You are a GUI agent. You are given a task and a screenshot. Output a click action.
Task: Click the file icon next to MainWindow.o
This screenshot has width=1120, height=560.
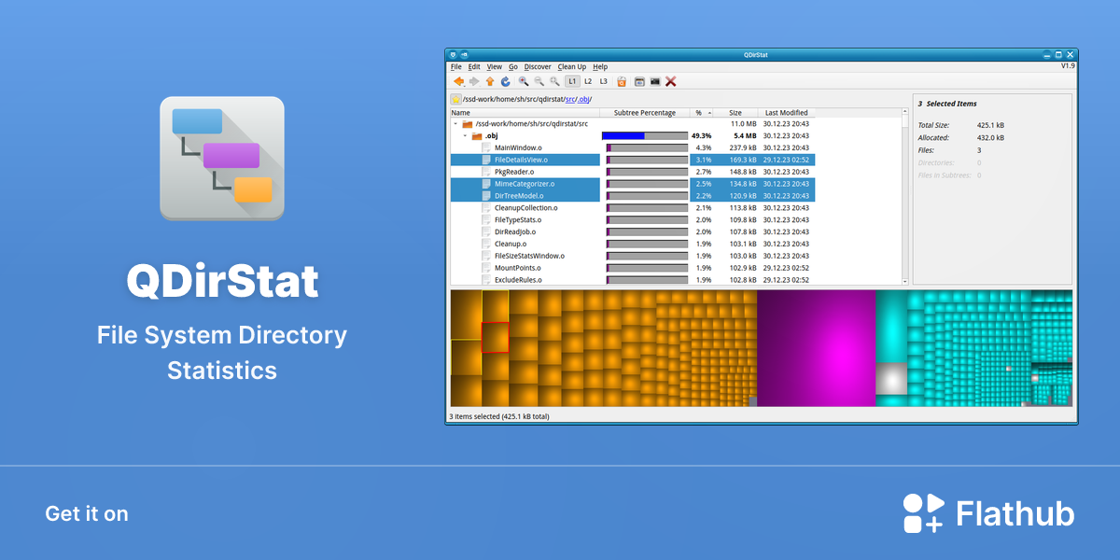click(486, 147)
